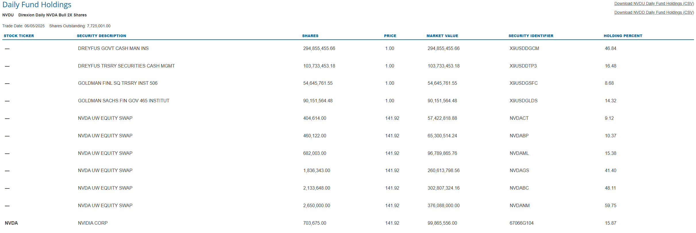Image resolution: width=696 pixels, height=233 pixels.
Task: Click the Market Value column header
Action: coord(442,36)
